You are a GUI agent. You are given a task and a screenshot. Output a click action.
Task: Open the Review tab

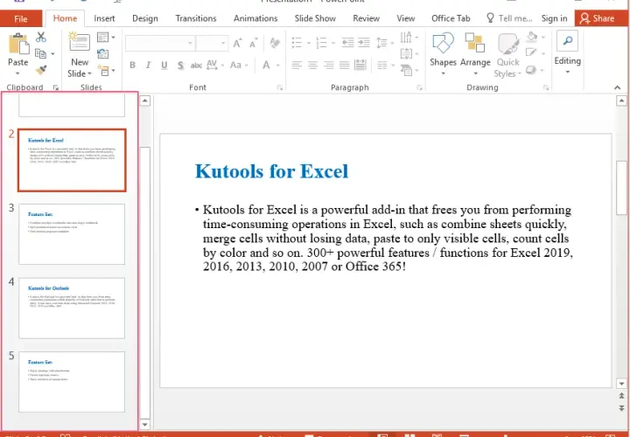pyautogui.click(x=366, y=18)
